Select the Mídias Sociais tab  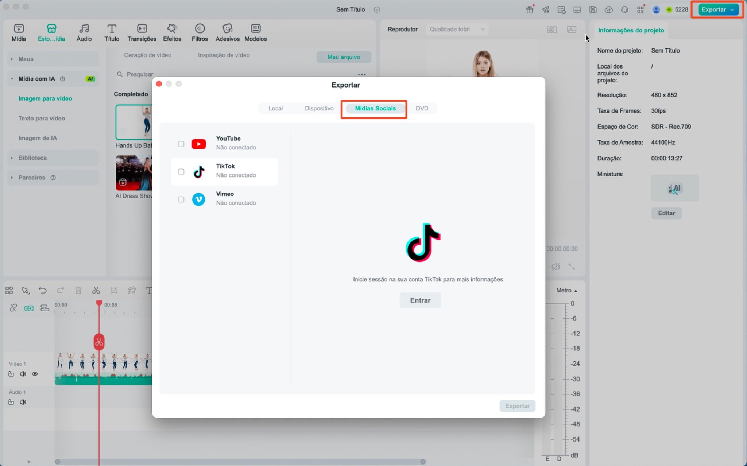pos(375,108)
